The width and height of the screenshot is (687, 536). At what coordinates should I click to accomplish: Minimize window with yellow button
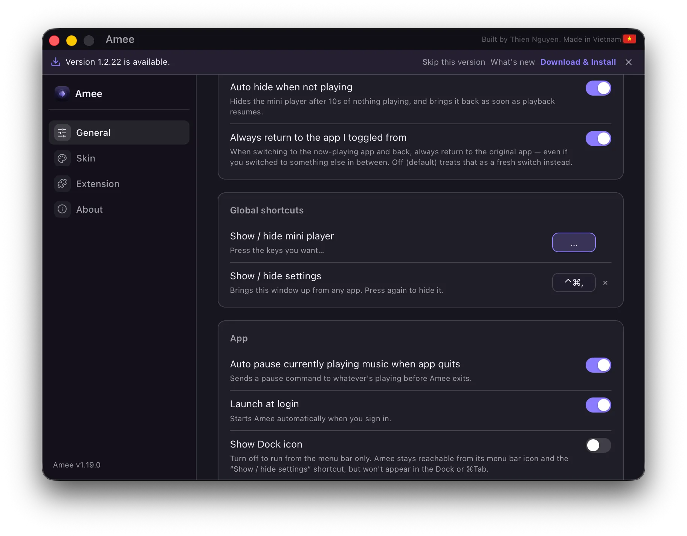(72, 40)
